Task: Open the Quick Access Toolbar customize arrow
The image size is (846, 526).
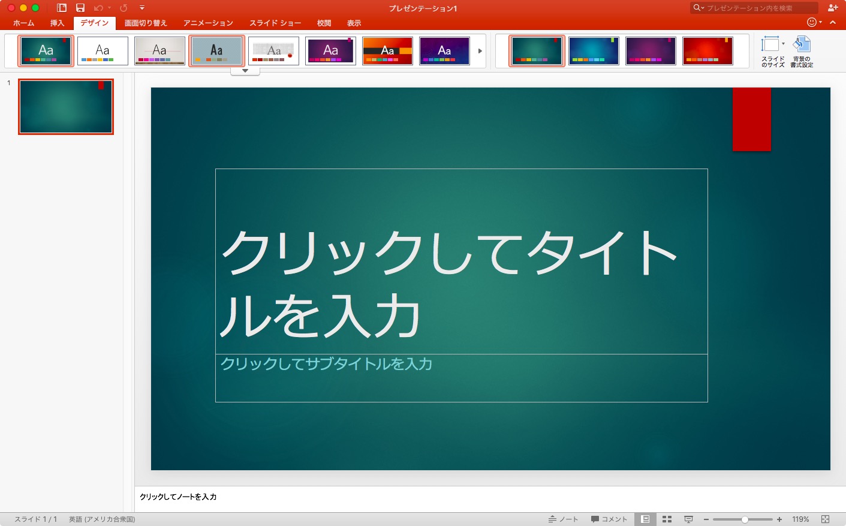Action: [x=142, y=8]
